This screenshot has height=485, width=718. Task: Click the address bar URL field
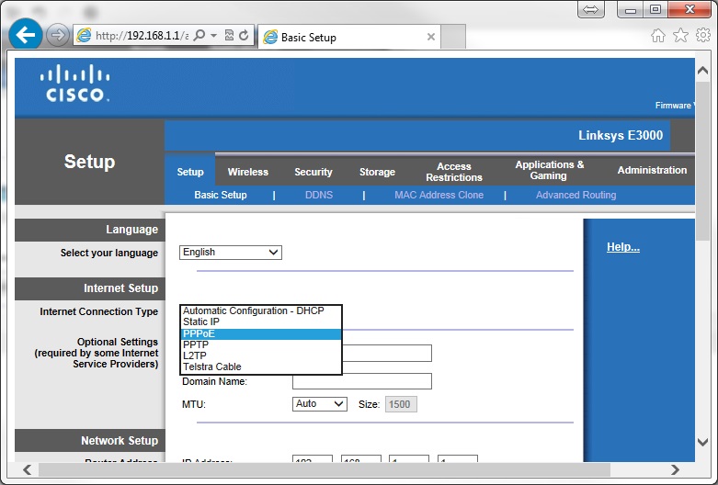coord(142,36)
